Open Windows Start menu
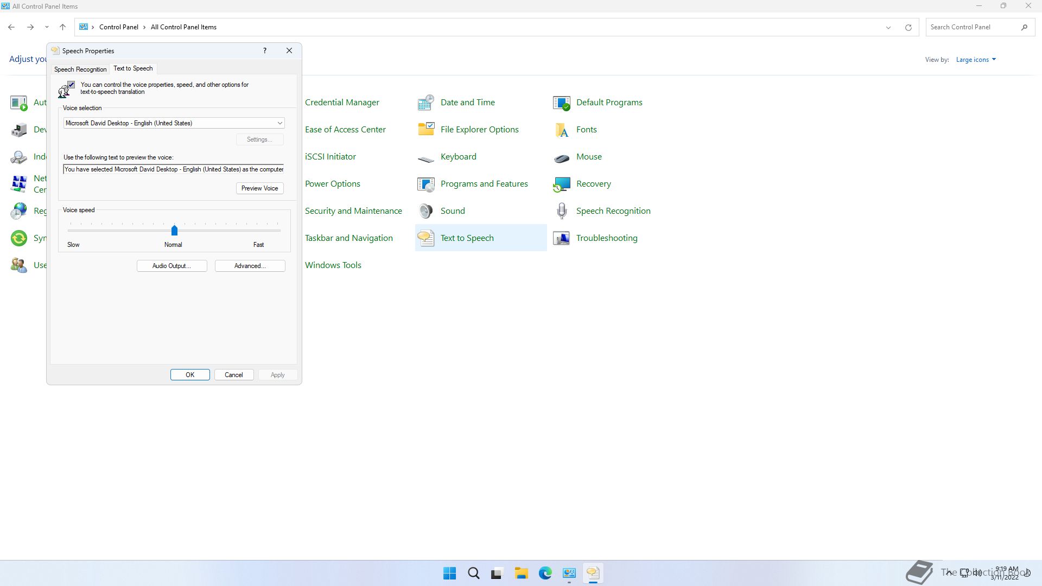 449,573
